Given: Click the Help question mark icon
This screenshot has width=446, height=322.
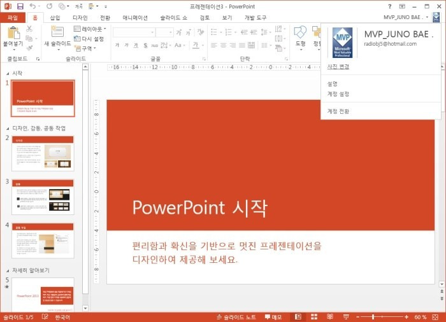Looking at the screenshot, I should [390, 6].
